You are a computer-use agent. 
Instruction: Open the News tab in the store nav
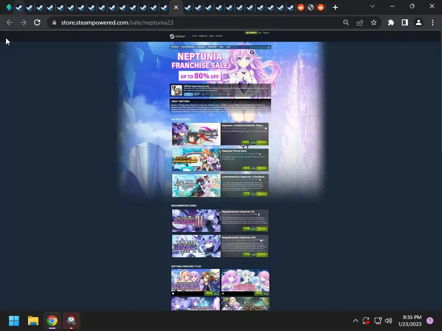[x=221, y=47]
